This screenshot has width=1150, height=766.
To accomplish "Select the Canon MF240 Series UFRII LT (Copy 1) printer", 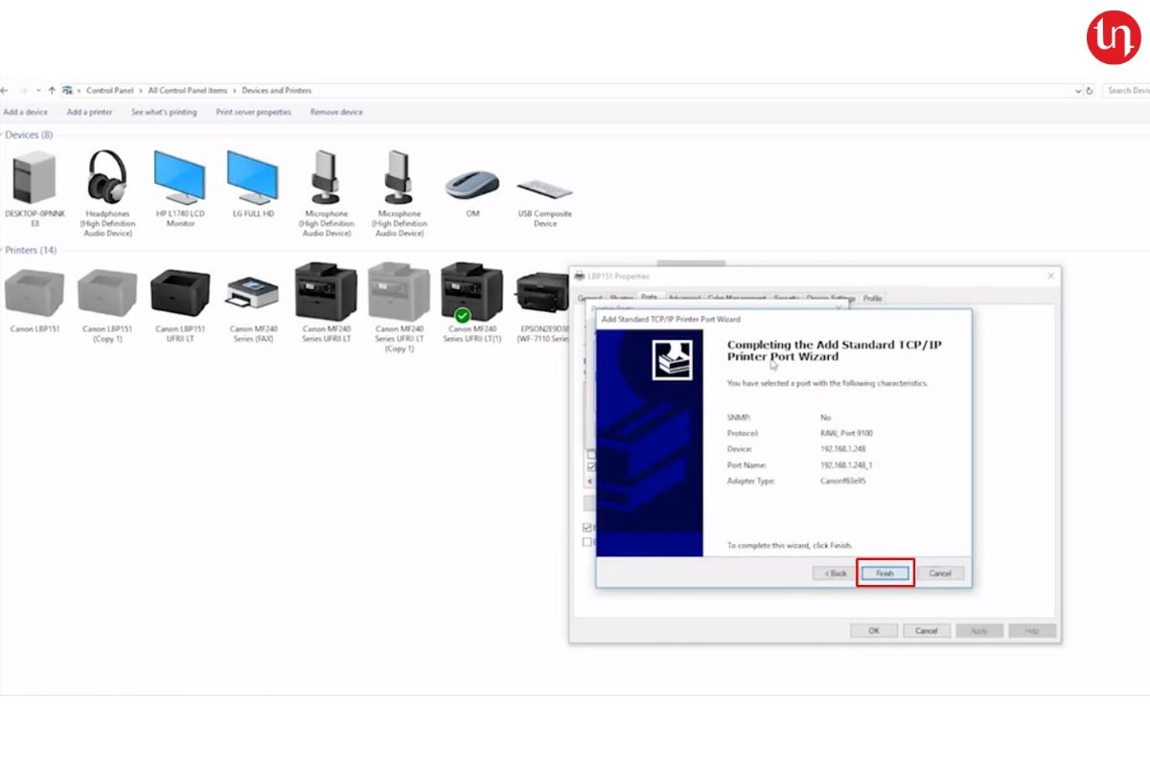I will click(399, 291).
